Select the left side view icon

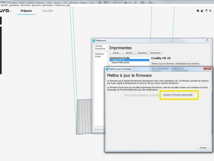(211, 11)
